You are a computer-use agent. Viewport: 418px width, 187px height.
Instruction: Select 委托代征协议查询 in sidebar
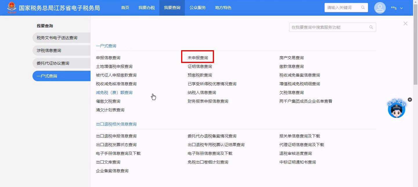pyautogui.click(x=53, y=63)
